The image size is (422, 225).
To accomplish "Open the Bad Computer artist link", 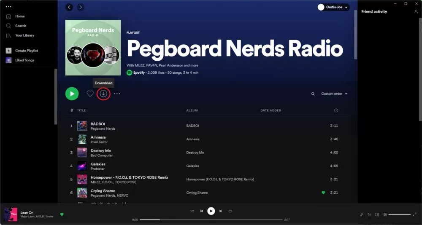I will pos(102,155).
